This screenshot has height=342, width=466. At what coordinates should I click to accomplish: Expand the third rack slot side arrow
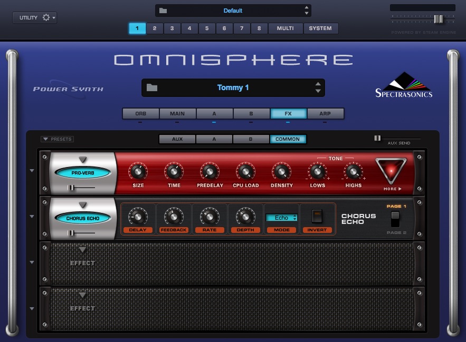coord(32,262)
